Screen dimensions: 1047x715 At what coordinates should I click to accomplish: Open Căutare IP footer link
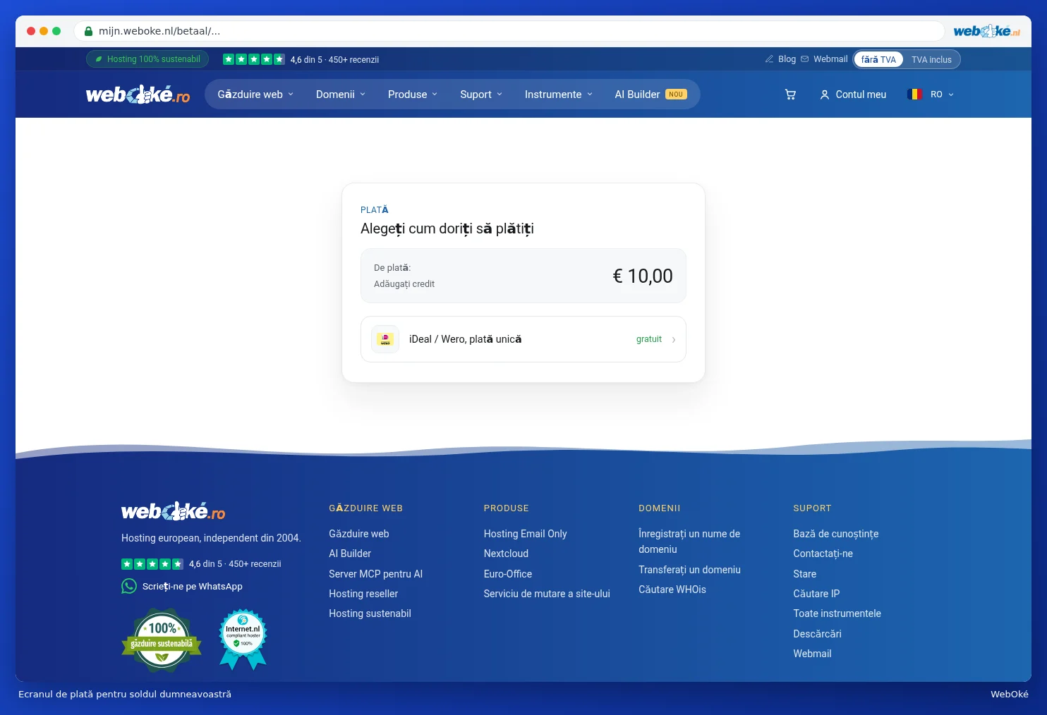pos(816,594)
